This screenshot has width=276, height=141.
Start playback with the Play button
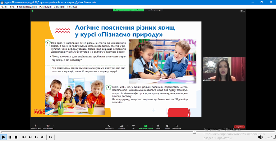tap(4, 137)
